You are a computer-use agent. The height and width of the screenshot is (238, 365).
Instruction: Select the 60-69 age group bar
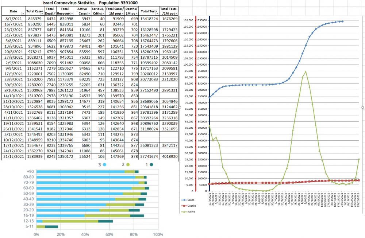pyautogui.click(x=93, y=188)
